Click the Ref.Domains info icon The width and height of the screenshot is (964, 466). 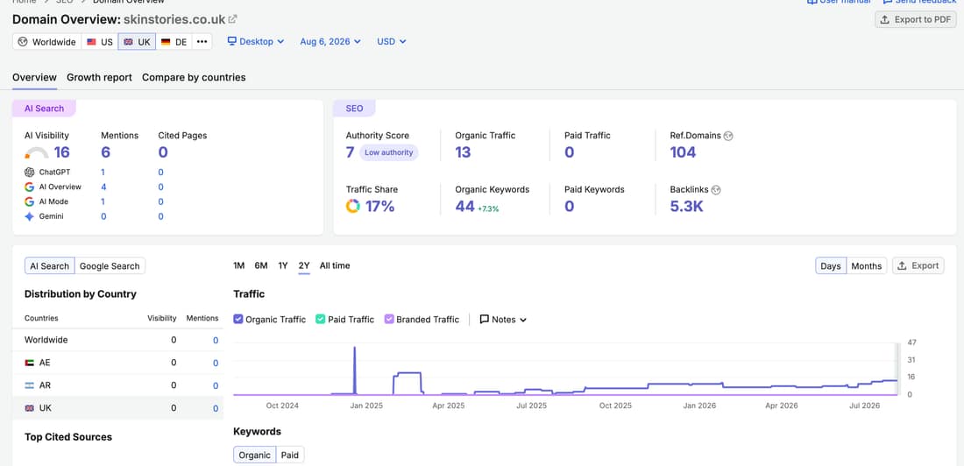728,136
